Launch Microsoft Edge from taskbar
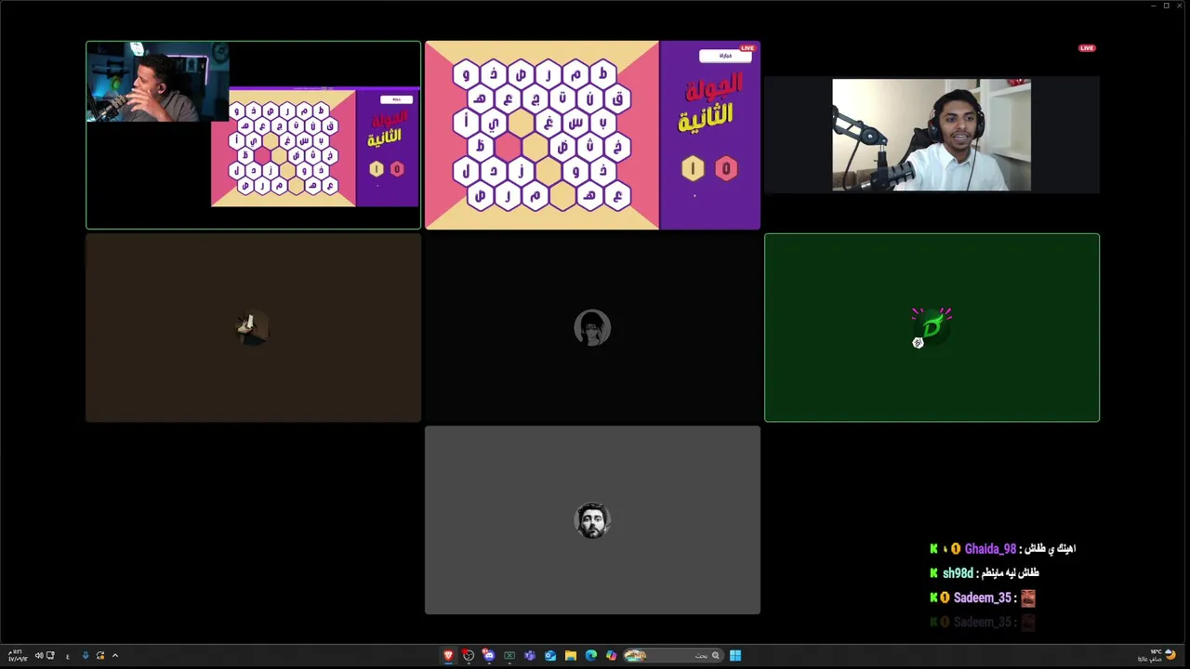The width and height of the screenshot is (1190, 669). click(591, 655)
